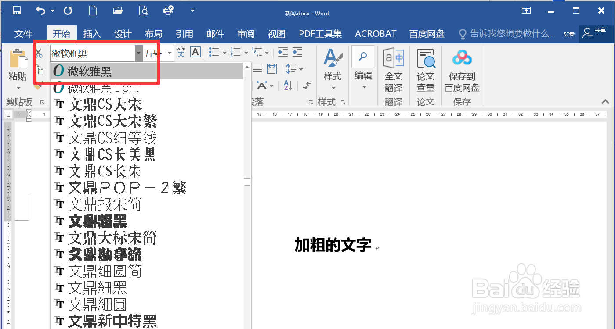
Task: Click ribbon display options icon in title bar
Action: (526, 11)
